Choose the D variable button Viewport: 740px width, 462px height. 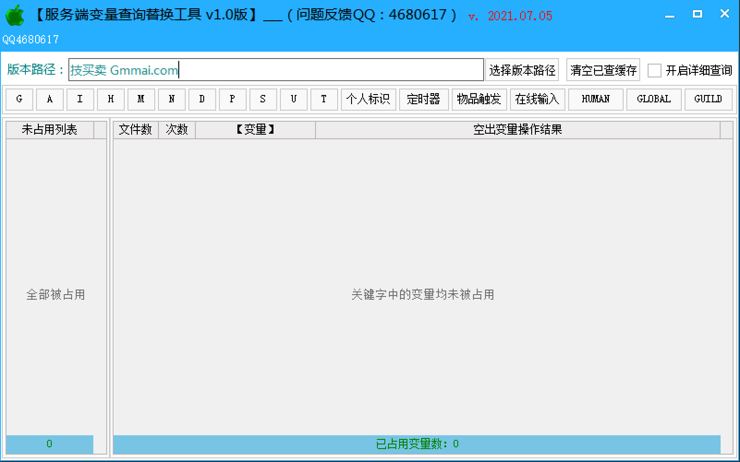[x=202, y=99]
